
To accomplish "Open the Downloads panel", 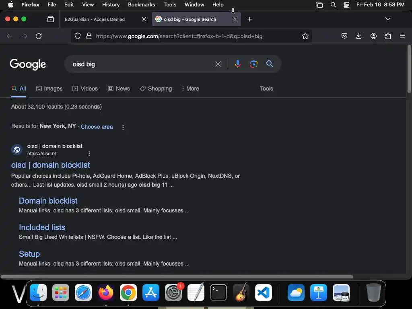I will (358, 36).
